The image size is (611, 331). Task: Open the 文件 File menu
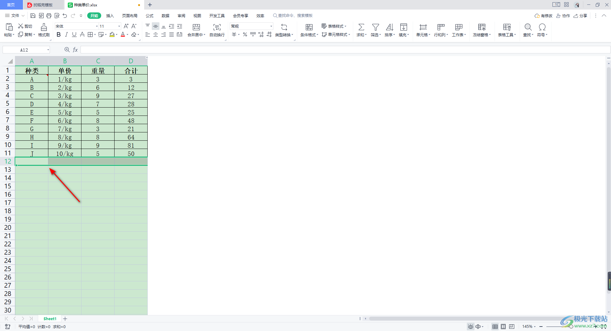pyautogui.click(x=15, y=16)
